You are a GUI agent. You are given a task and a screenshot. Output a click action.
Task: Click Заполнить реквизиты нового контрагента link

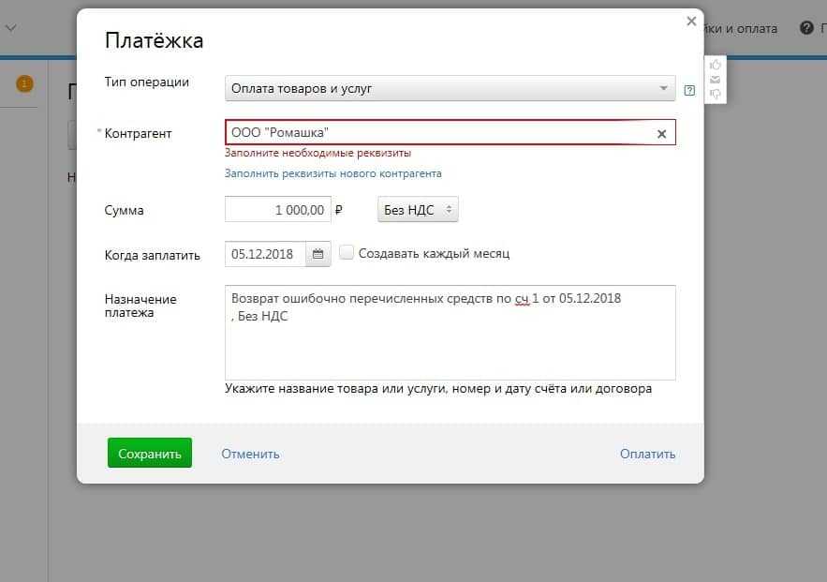332,173
